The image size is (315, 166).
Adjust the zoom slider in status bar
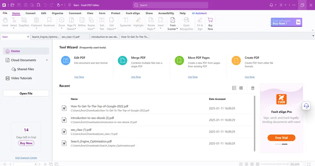pyautogui.click(x=278, y=164)
